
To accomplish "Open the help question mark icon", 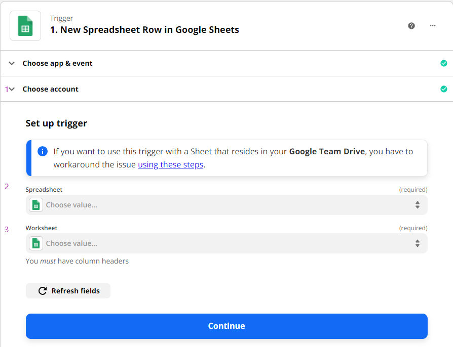I will pyautogui.click(x=411, y=26).
